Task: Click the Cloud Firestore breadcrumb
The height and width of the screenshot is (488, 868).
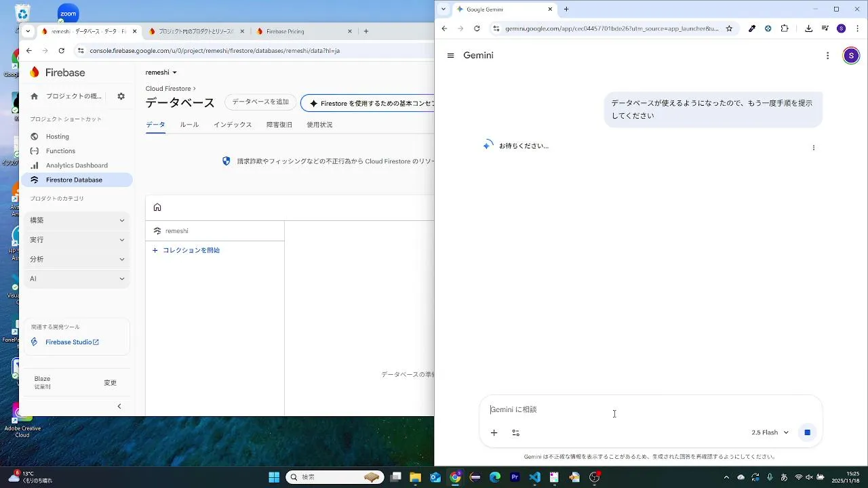Action: pyautogui.click(x=168, y=89)
